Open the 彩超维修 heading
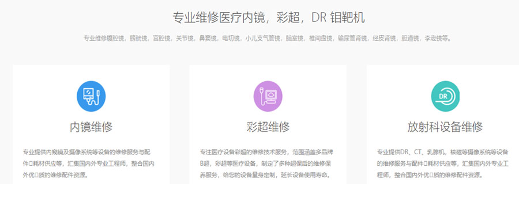519x213 pixels. click(268, 127)
